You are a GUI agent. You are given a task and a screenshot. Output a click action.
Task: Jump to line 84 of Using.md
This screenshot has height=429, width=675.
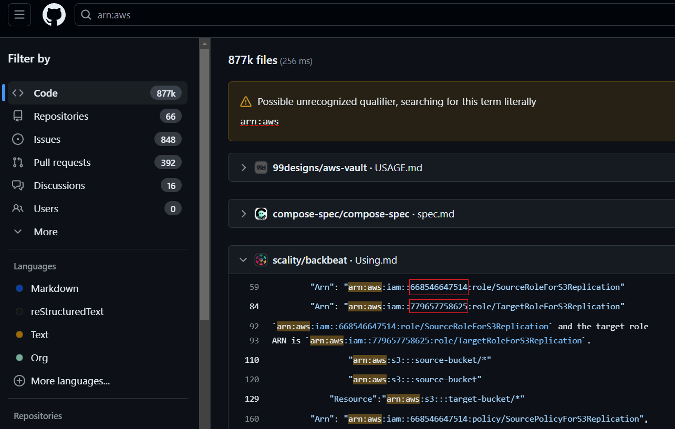[x=254, y=307]
